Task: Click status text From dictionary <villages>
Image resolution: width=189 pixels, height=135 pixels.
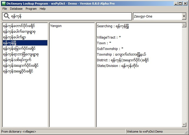Action: coord(19,131)
